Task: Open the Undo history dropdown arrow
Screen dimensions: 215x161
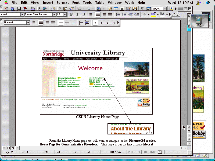Action: point(84,9)
